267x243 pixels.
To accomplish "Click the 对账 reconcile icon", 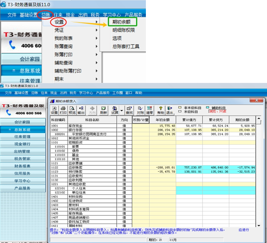I will point(141,110).
